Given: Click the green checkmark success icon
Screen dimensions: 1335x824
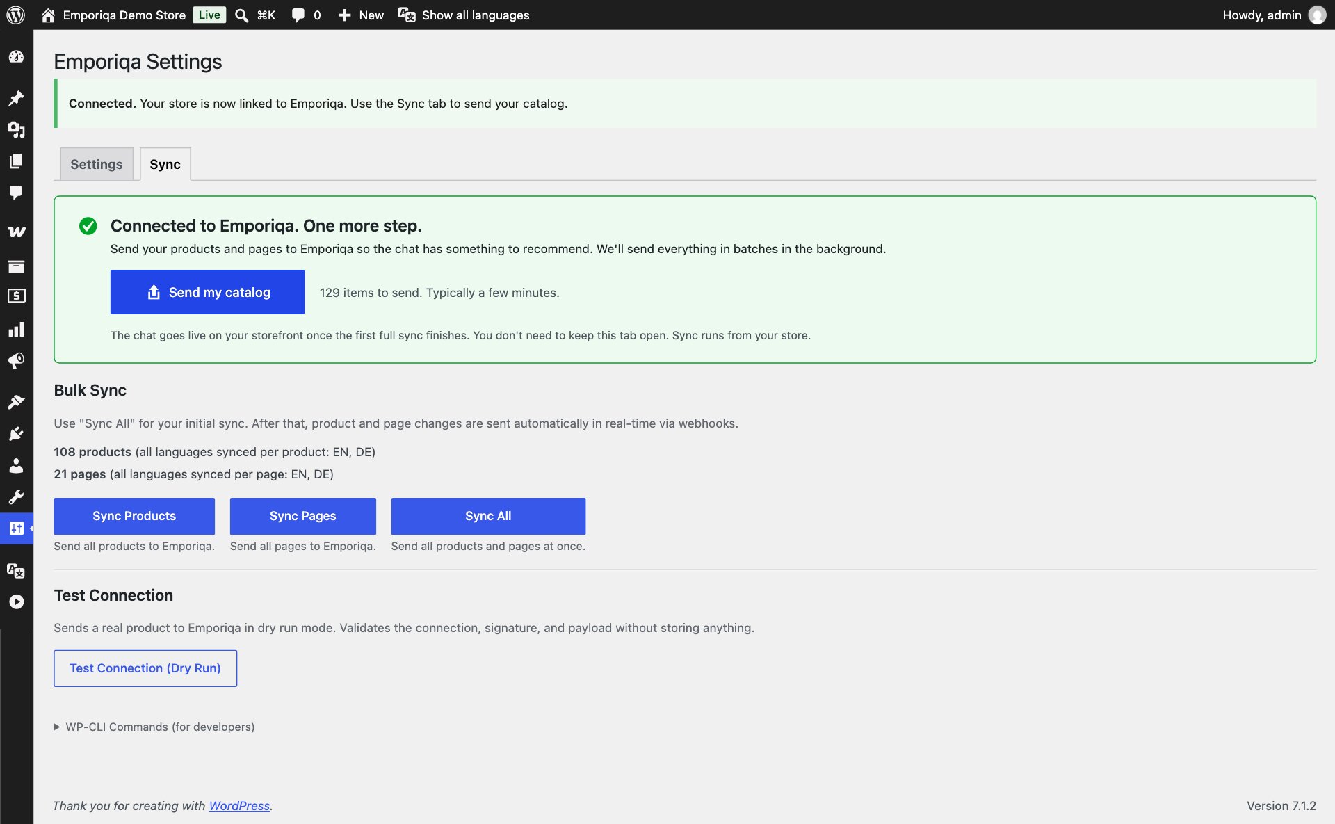Looking at the screenshot, I should point(88,226).
